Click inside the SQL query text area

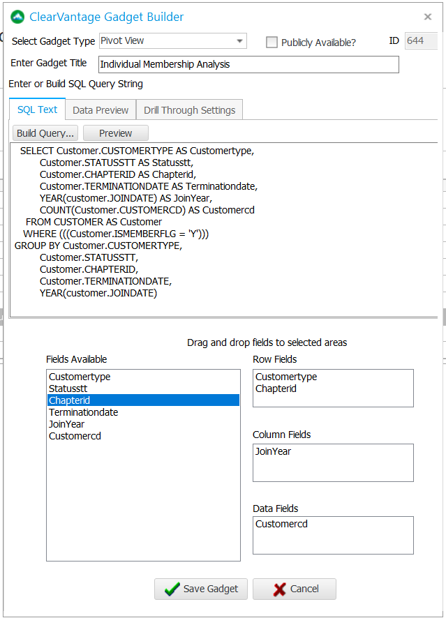224,229
